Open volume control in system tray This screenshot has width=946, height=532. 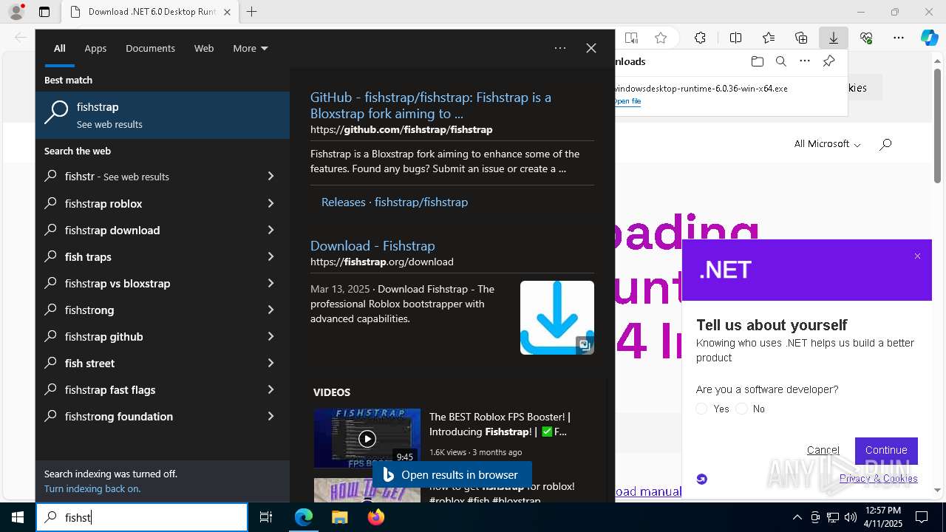click(x=851, y=517)
